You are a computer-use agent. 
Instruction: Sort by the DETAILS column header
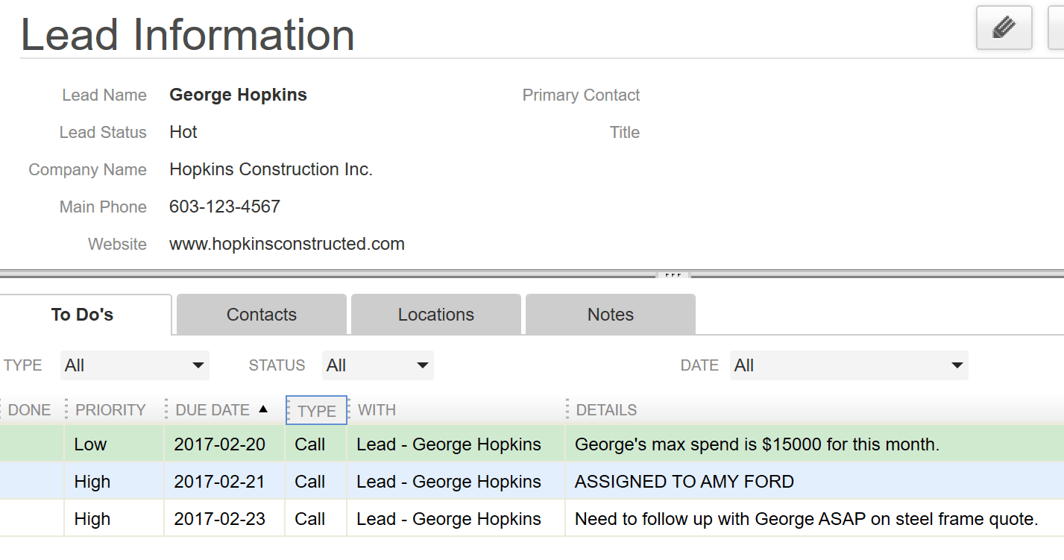click(606, 409)
